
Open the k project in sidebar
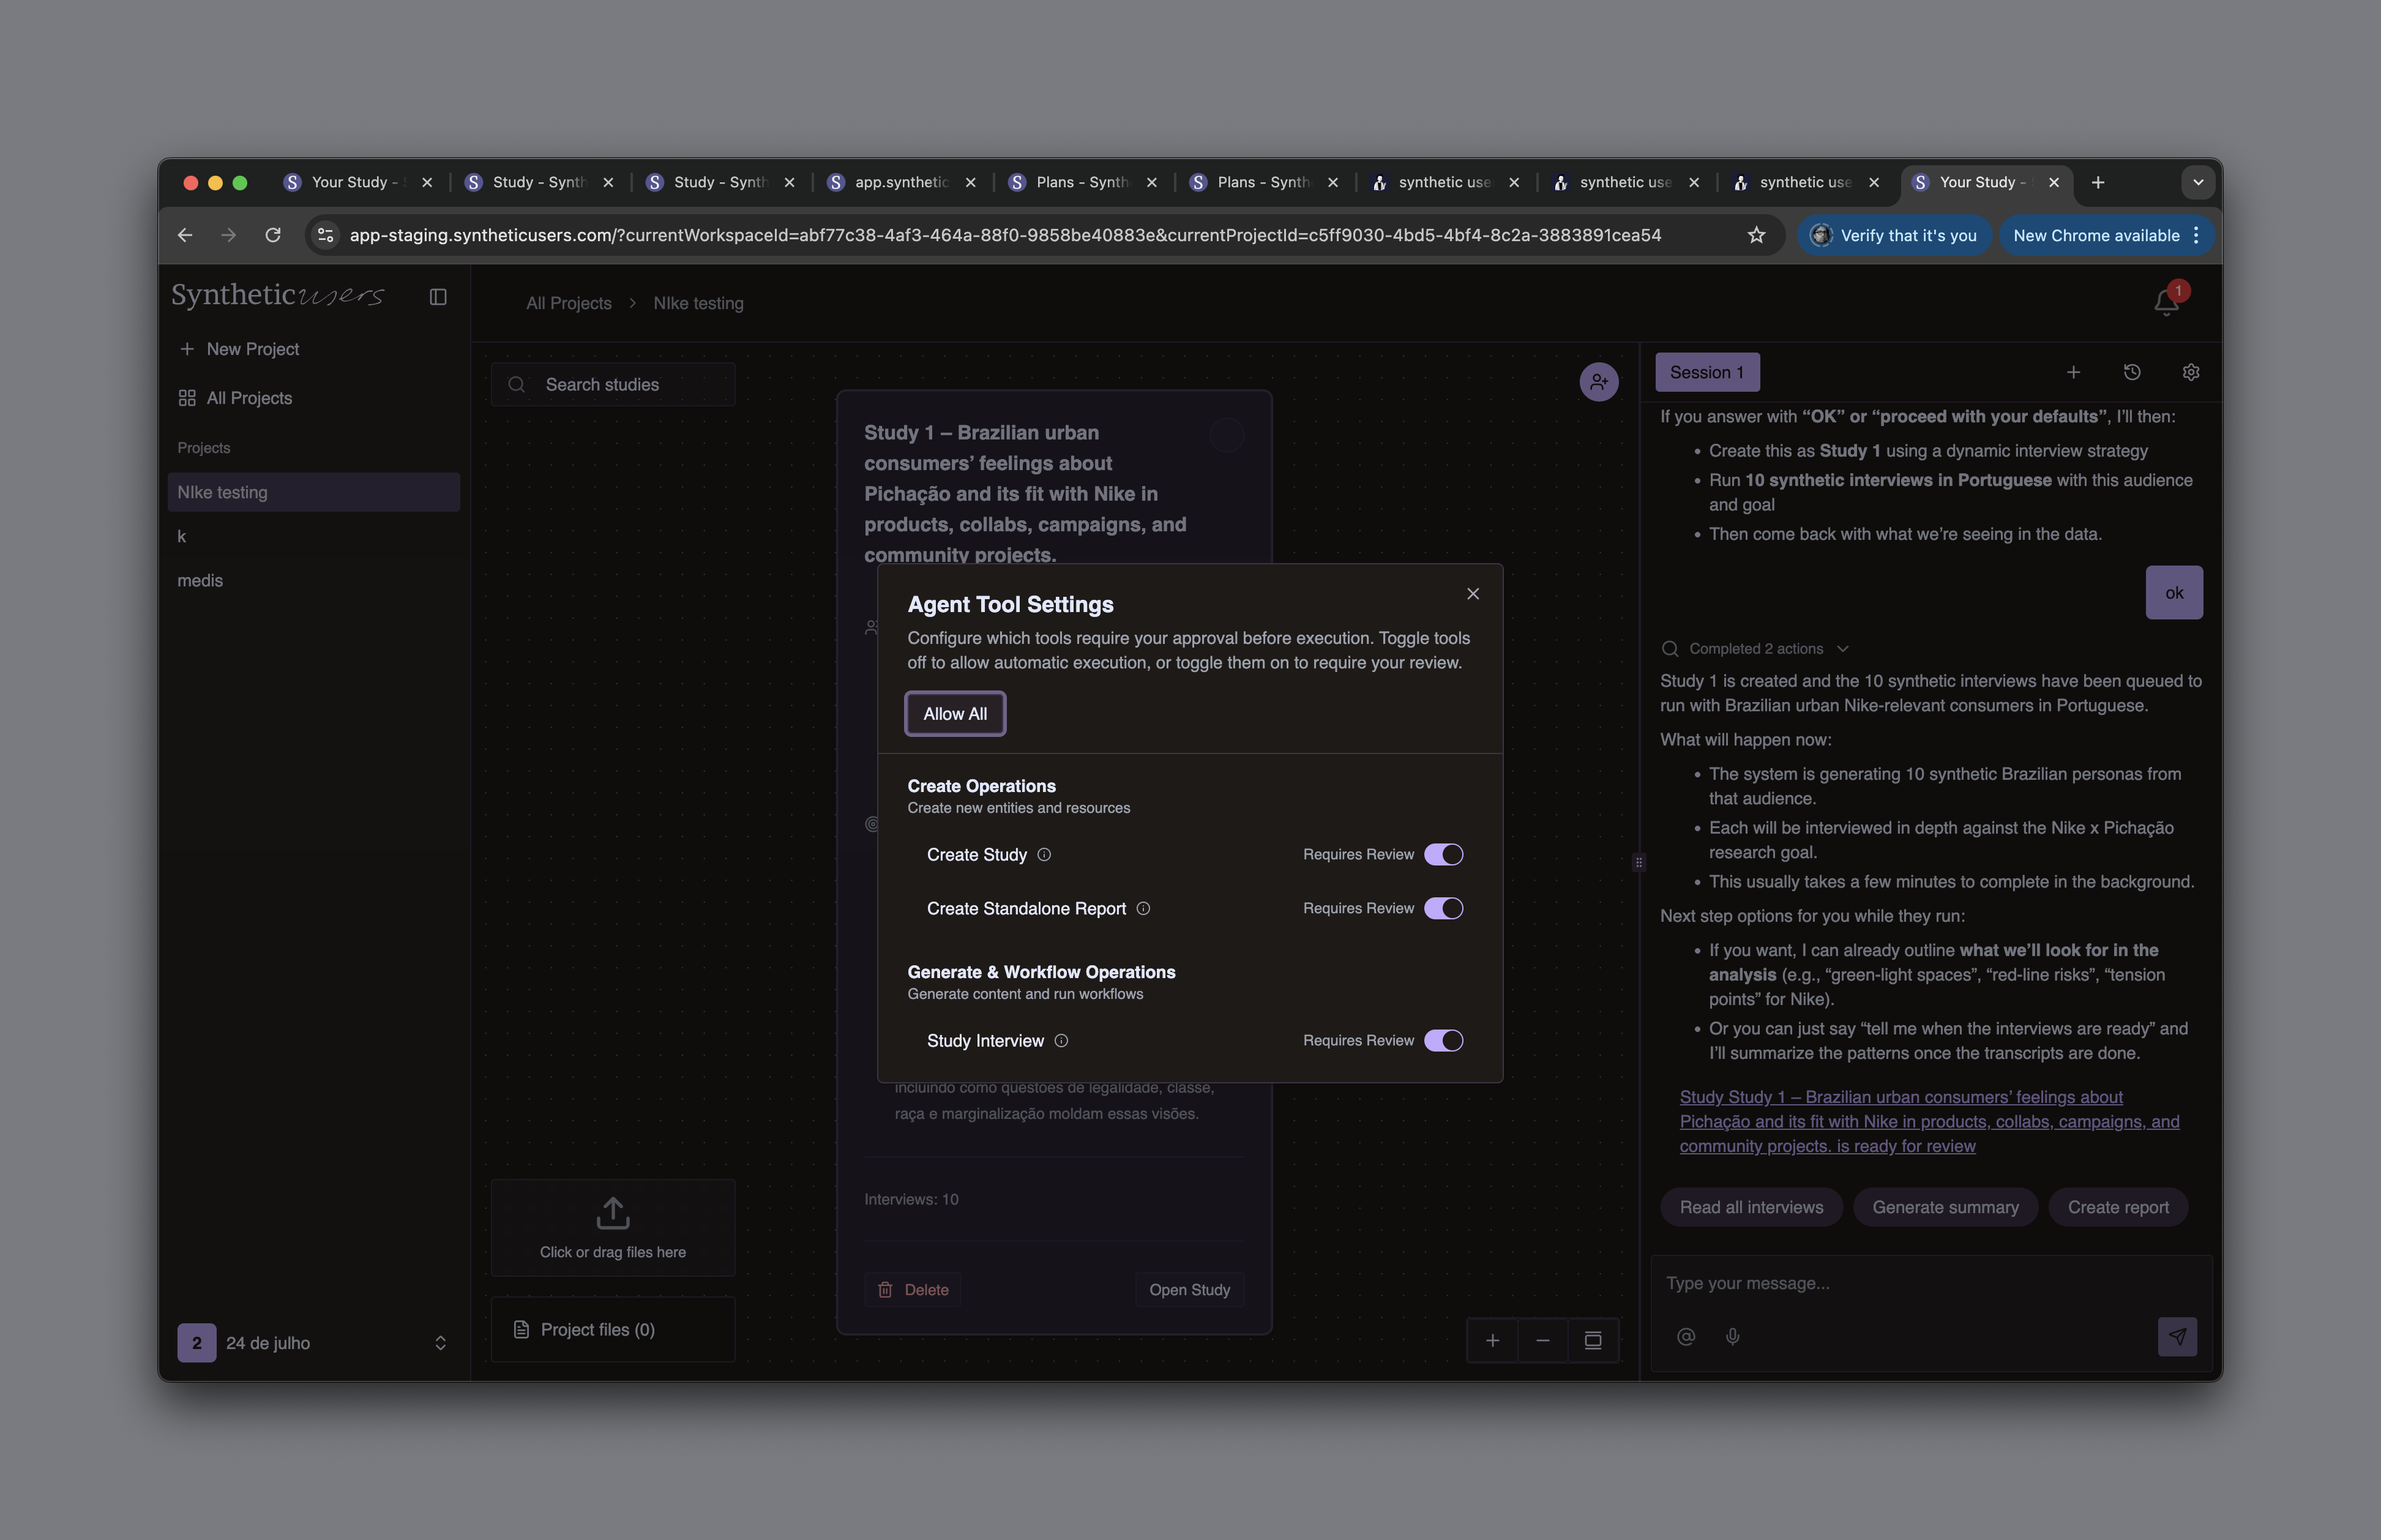click(x=182, y=537)
